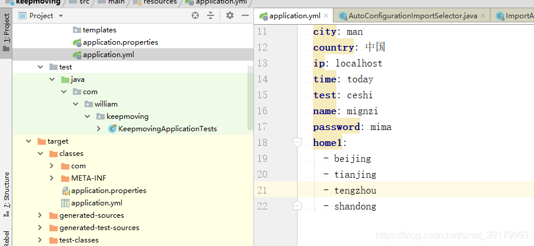
Task: Collapse the classes folder node
Action: [41, 154]
